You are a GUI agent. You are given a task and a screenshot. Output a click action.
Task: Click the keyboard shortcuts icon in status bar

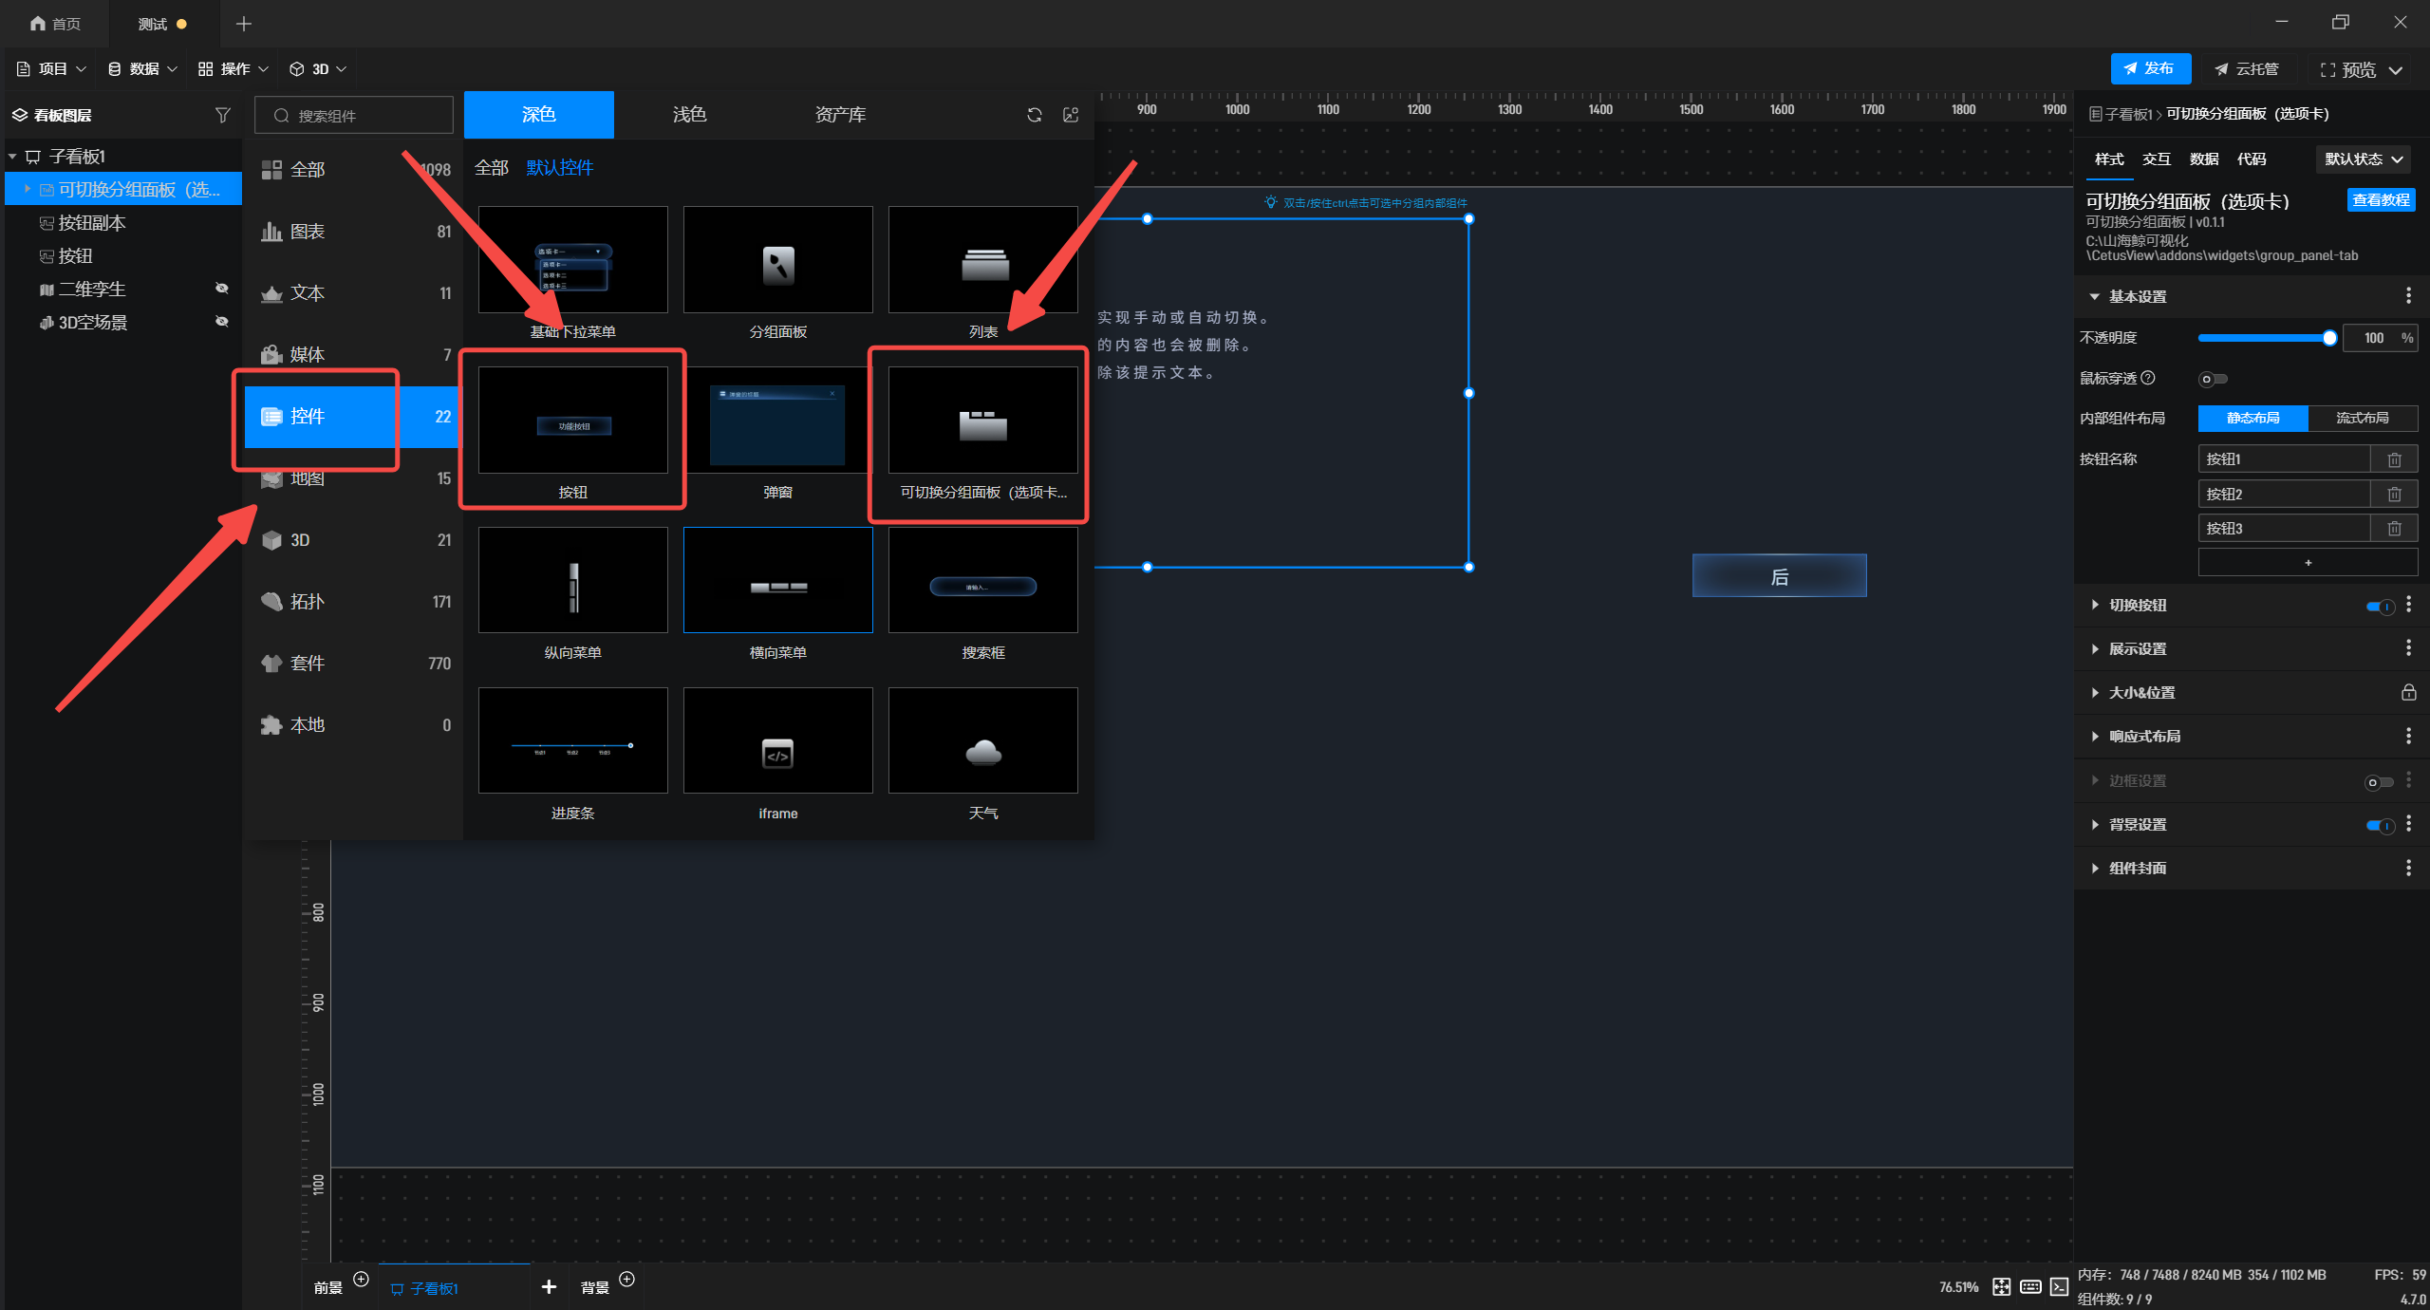pos(2030,1286)
